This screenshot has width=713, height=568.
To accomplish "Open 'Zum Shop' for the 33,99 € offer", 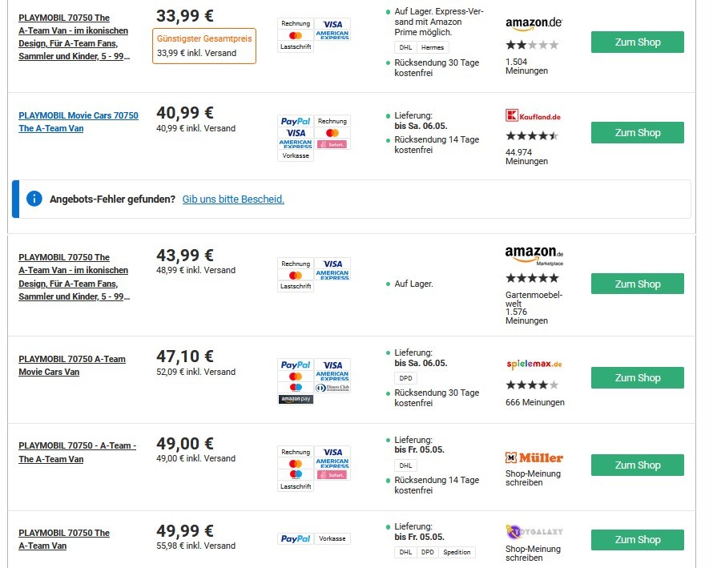I will point(637,42).
